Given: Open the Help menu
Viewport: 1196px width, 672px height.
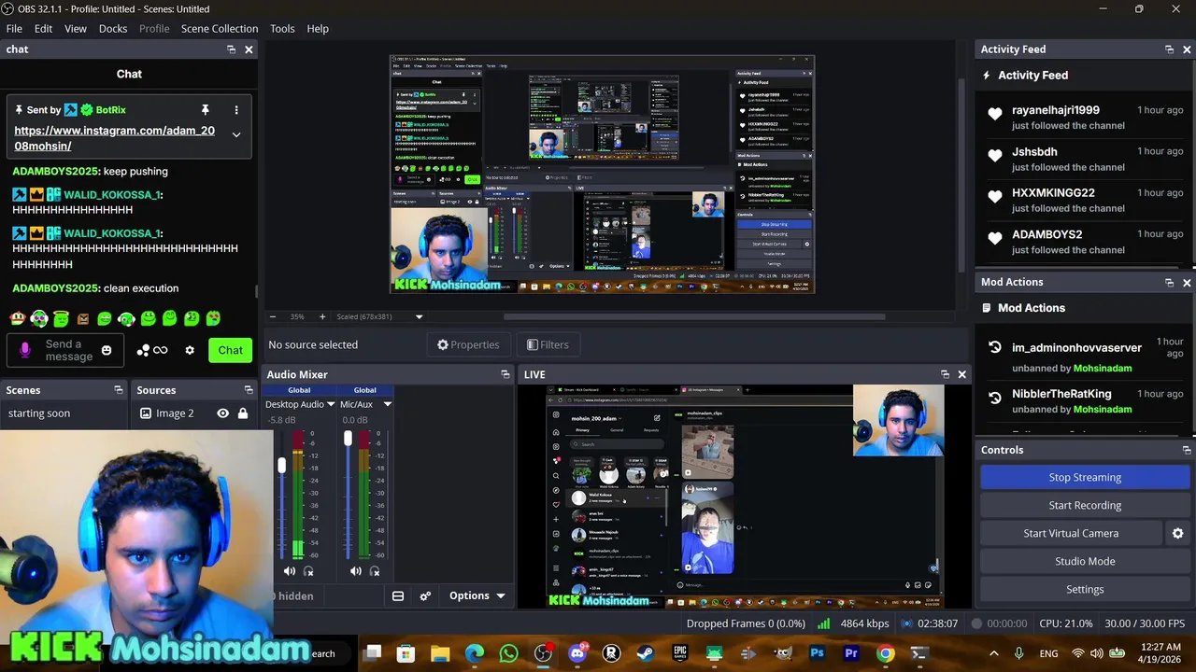Looking at the screenshot, I should click(x=318, y=28).
